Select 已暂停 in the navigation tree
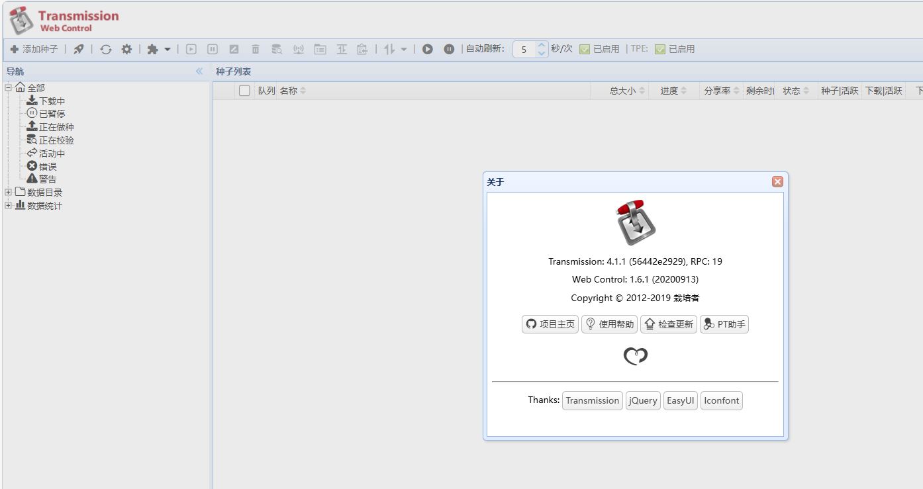Image resolution: width=923 pixels, height=489 pixels. pyautogui.click(x=52, y=114)
